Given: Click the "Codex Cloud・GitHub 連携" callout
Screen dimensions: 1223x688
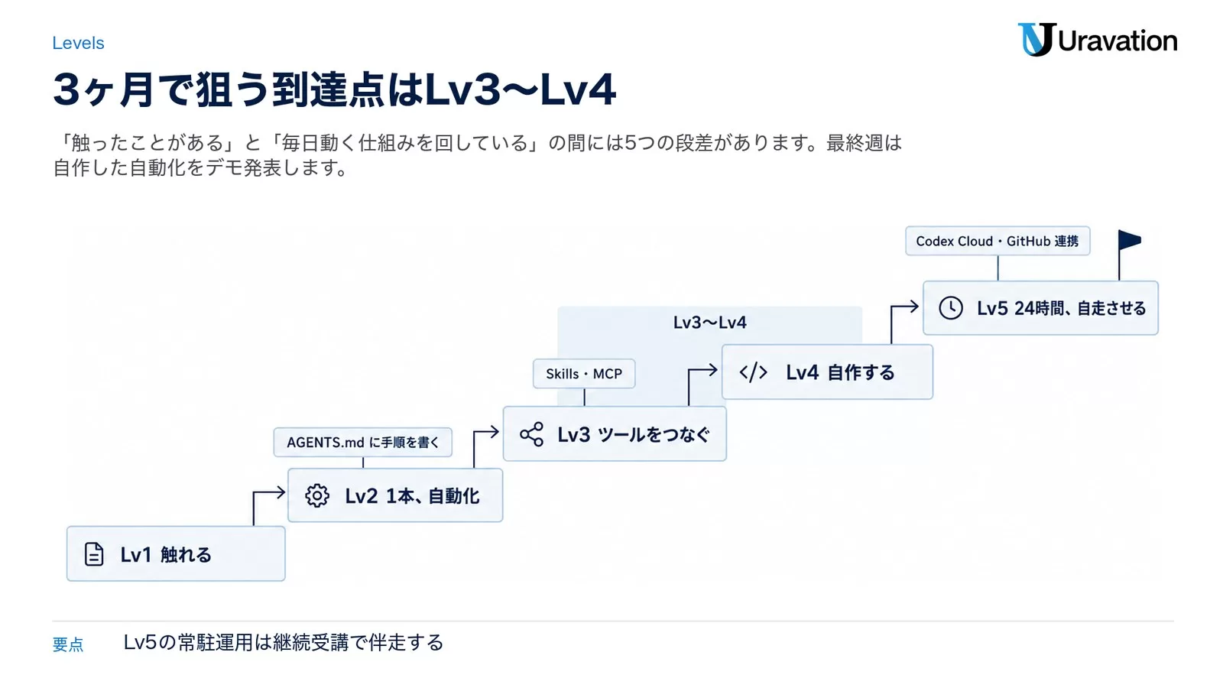Looking at the screenshot, I should pos(998,241).
